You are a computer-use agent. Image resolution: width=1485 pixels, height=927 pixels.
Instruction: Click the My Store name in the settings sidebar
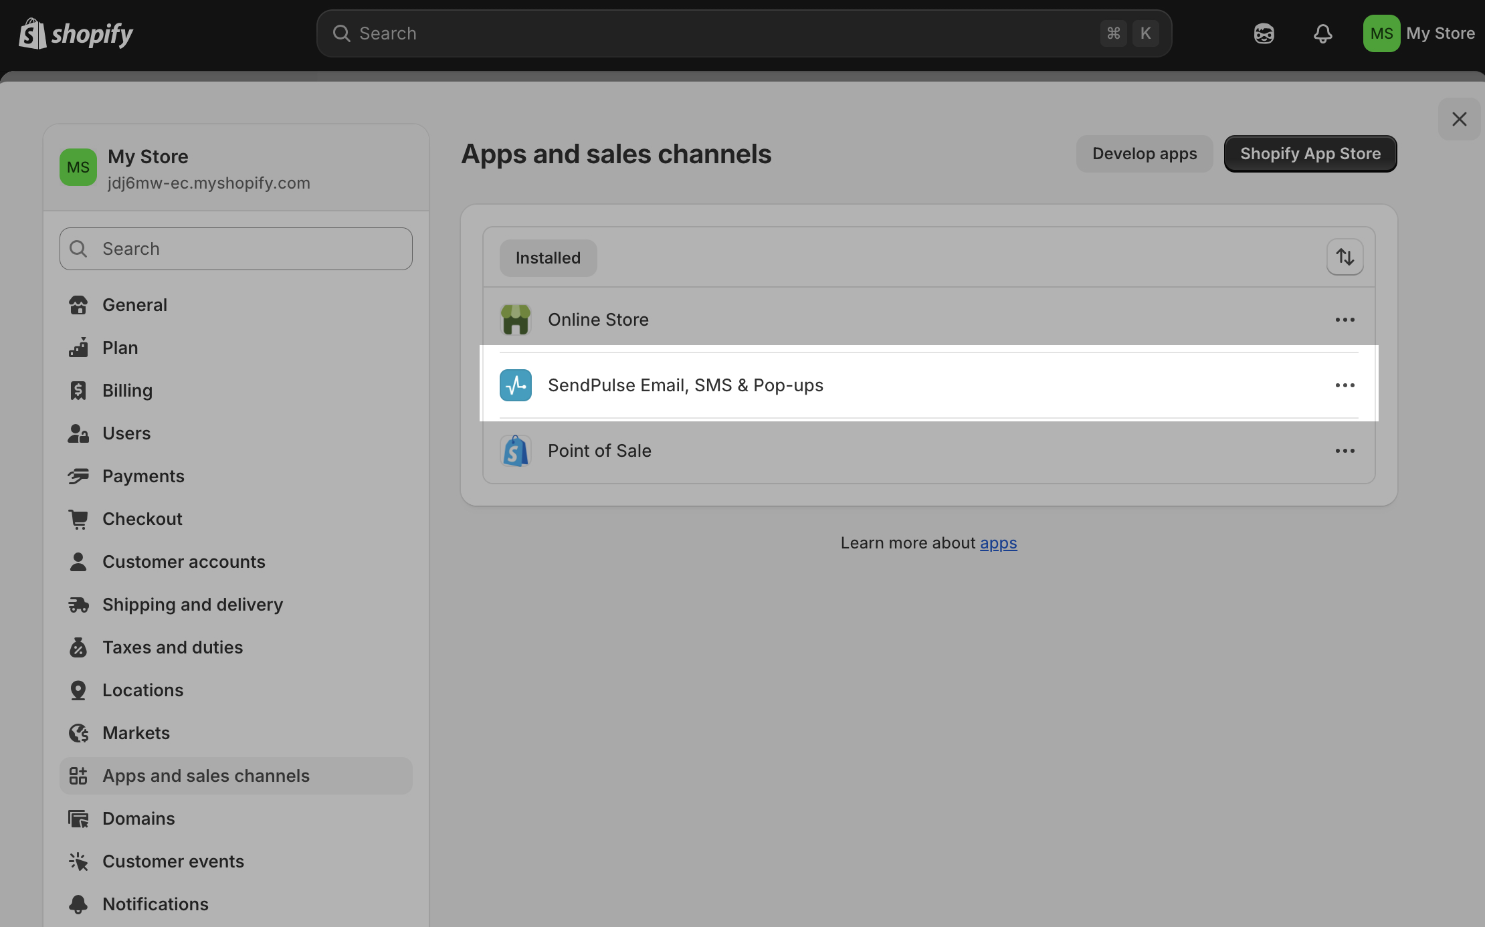[x=148, y=157]
